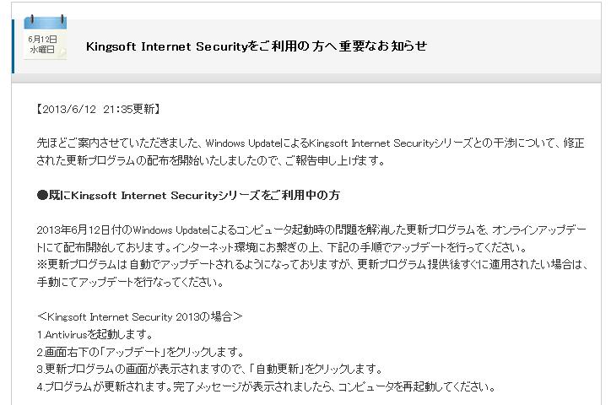Click the 【2013/6/12 21:35更新】 timestamp
The image size is (611, 405).
(99, 109)
